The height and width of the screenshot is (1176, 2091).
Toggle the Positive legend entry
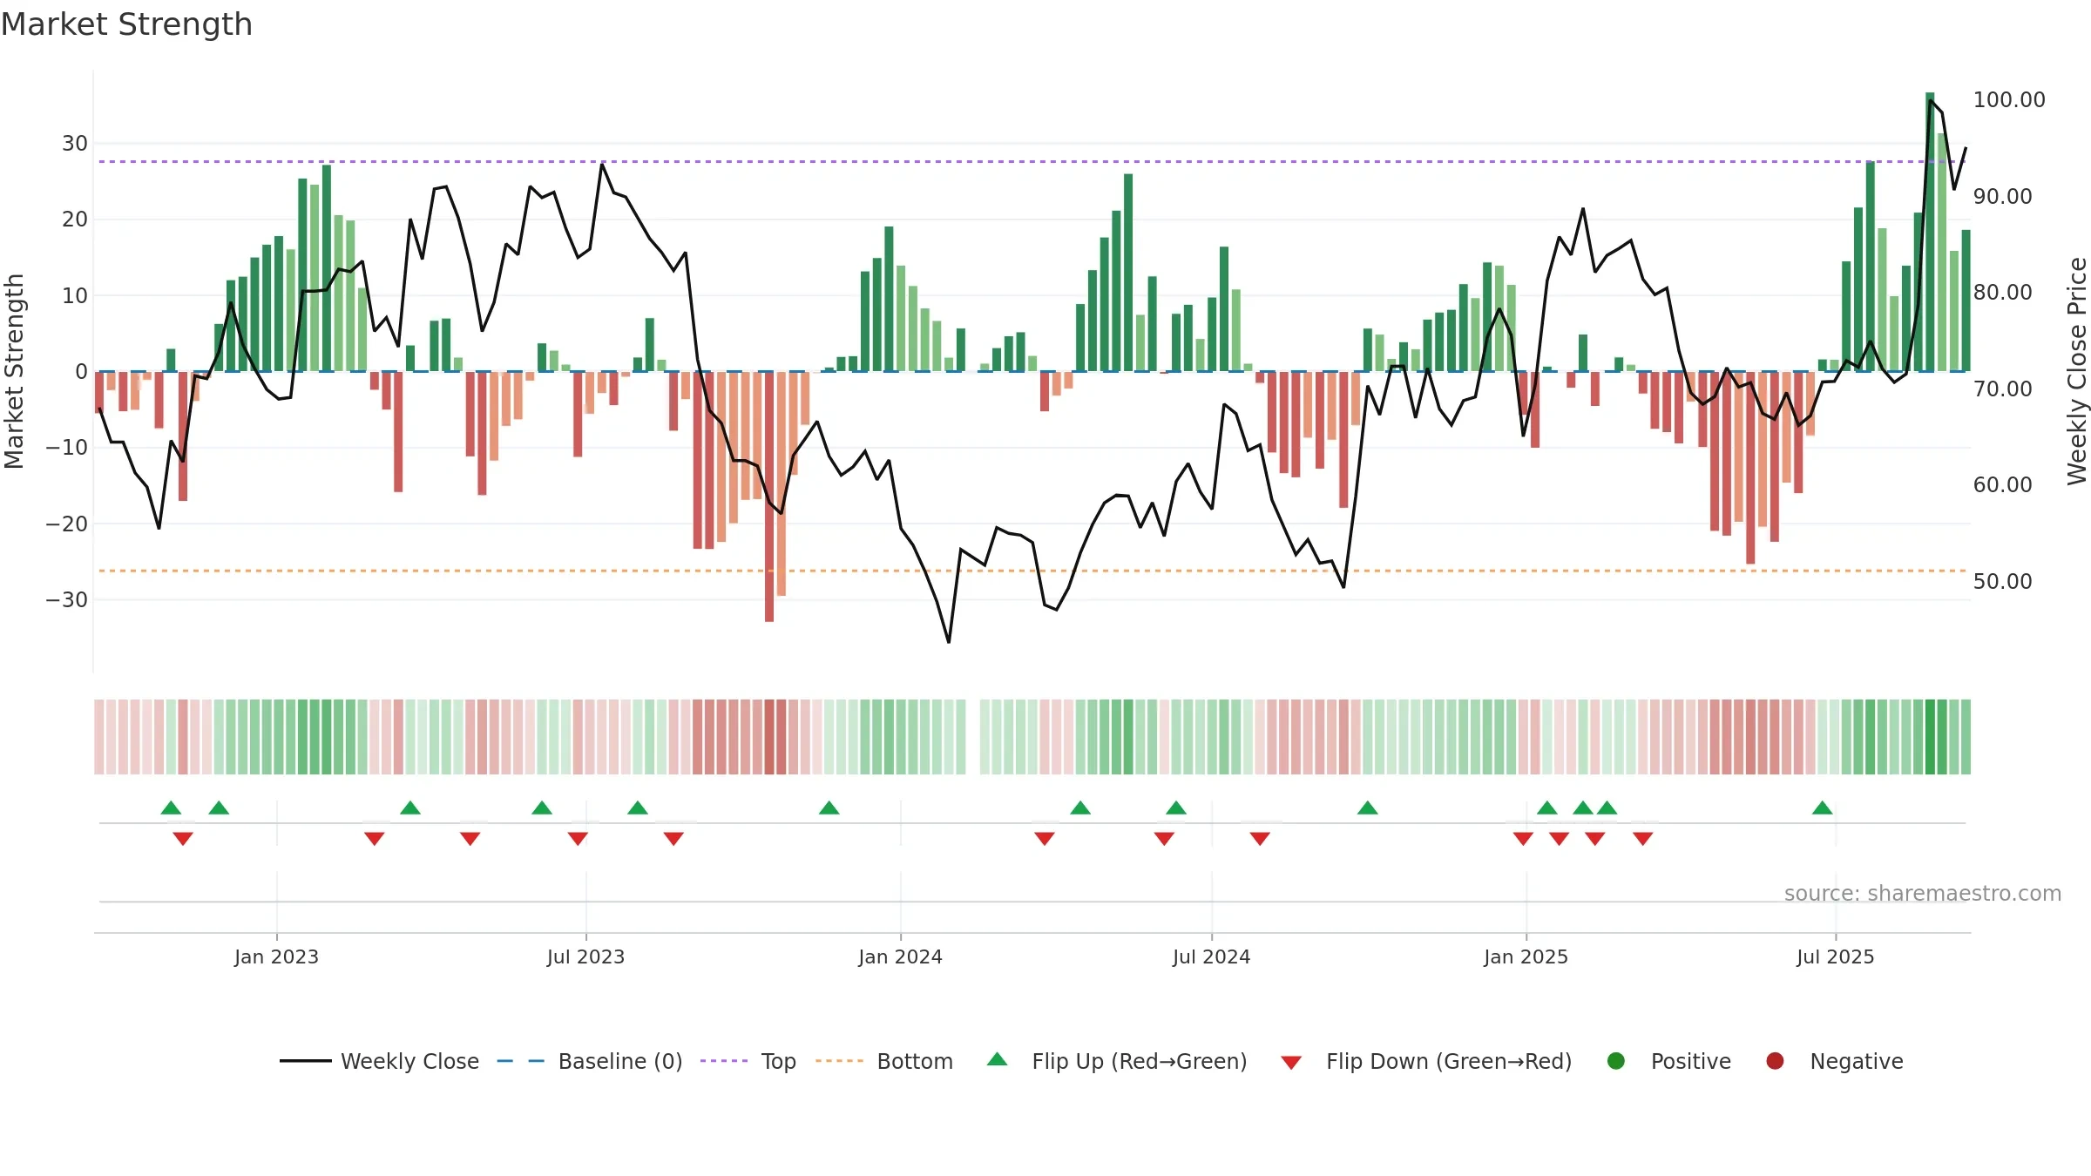(x=1668, y=1061)
